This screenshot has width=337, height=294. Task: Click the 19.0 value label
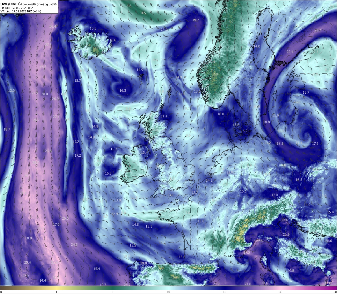(143, 263)
